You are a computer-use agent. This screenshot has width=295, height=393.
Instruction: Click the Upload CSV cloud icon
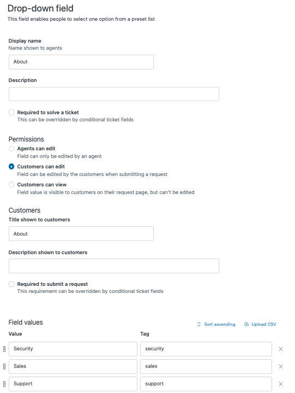(246, 324)
